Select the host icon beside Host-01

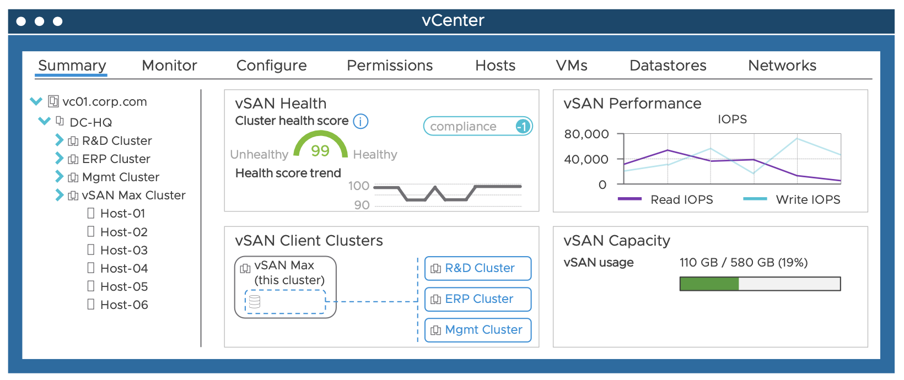coord(91,213)
